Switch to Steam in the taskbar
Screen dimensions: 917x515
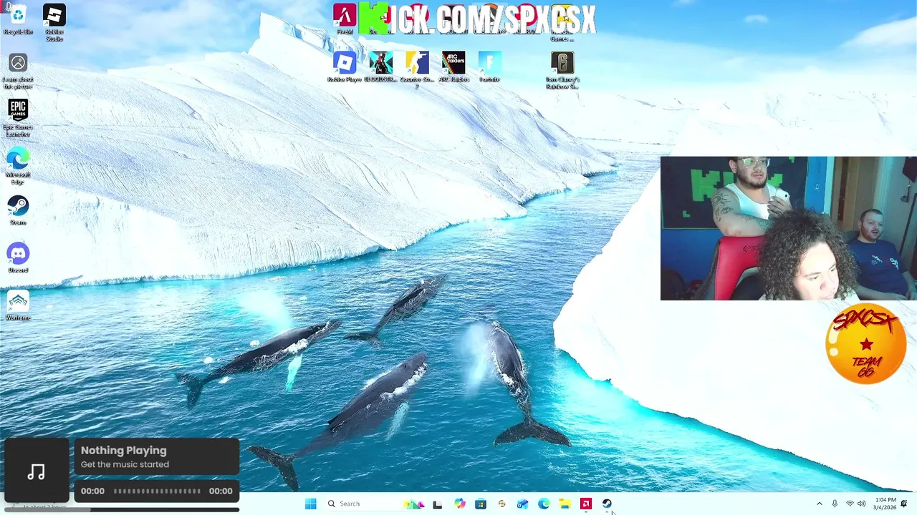coord(607,504)
